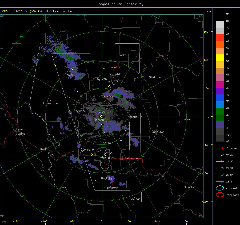Viewport: 240px width, 225px height.
Task: Click the Brooks town label
Action: (190, 187)
